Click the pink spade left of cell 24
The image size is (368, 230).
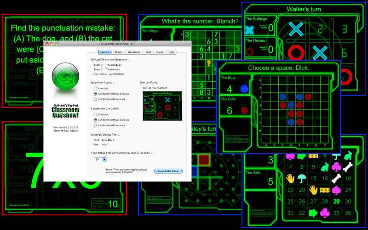[x=336, y=190]
